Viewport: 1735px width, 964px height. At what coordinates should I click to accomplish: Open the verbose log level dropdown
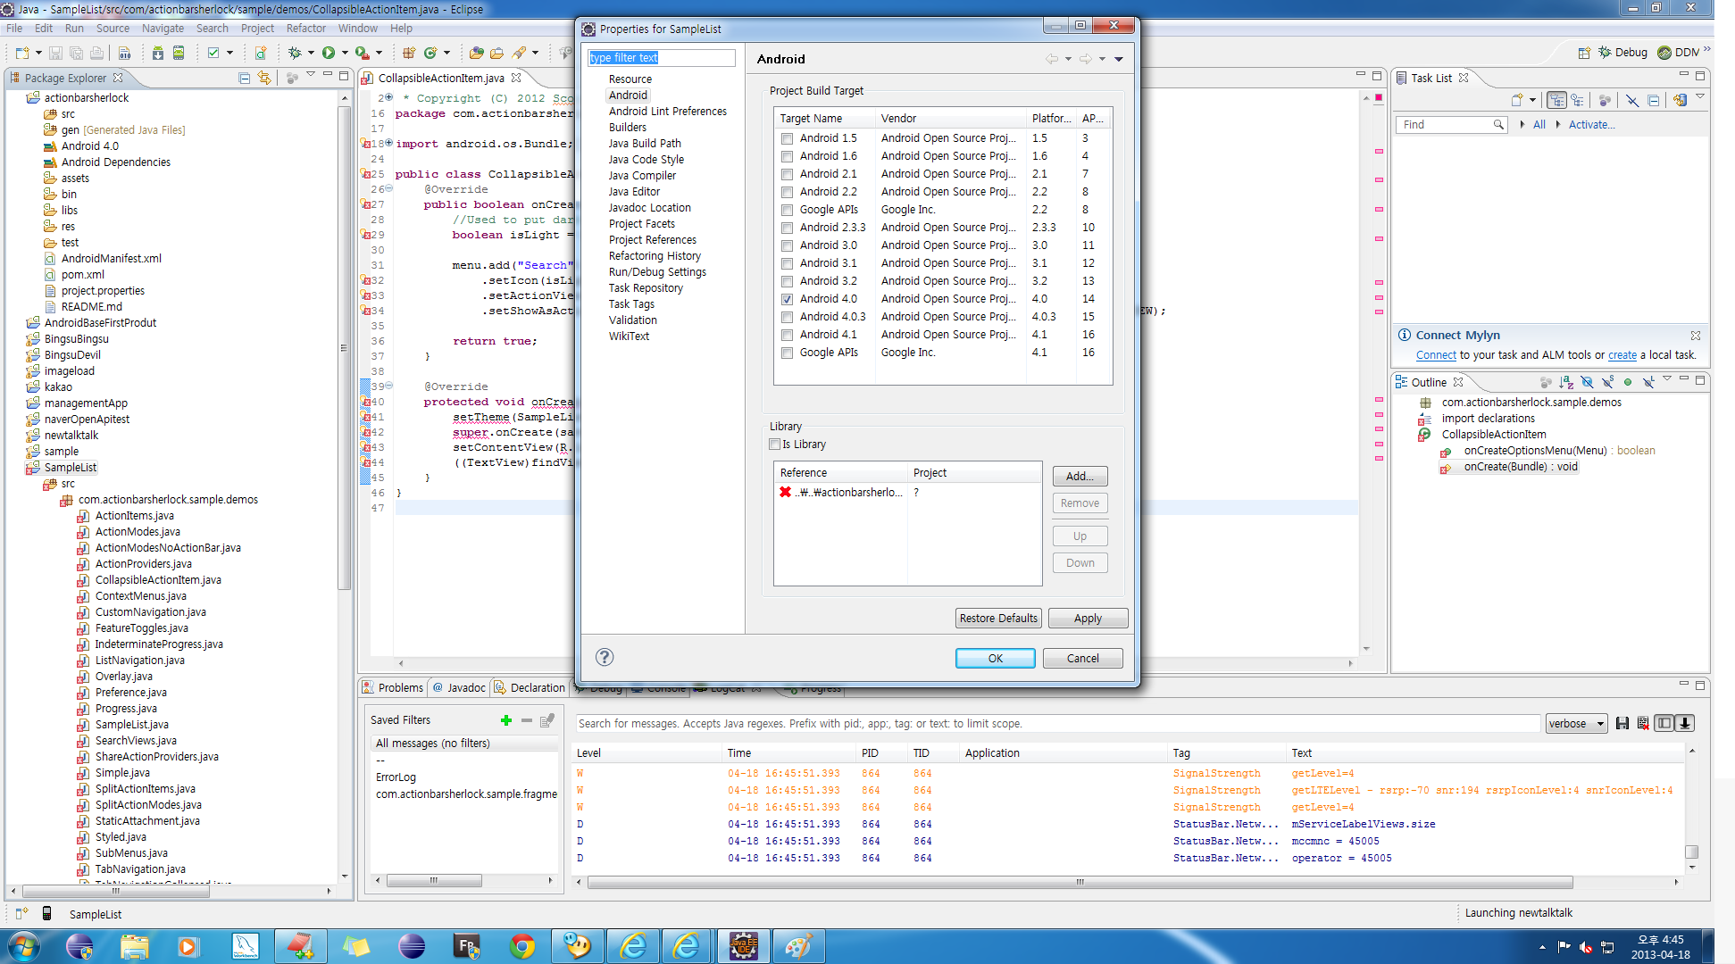(x=1576, y=724)
